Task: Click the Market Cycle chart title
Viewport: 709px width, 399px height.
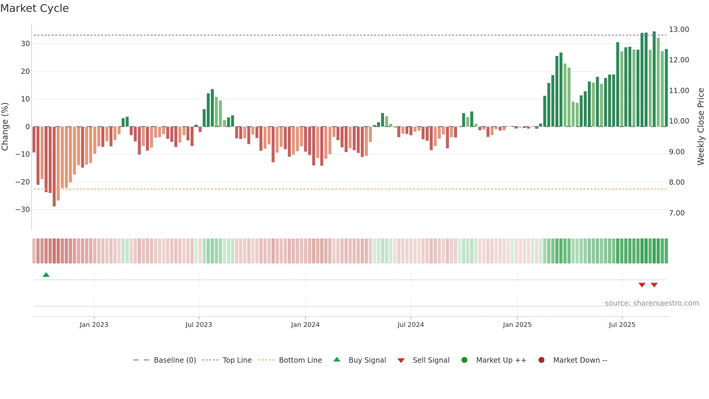Action: [x=35, y=8]
